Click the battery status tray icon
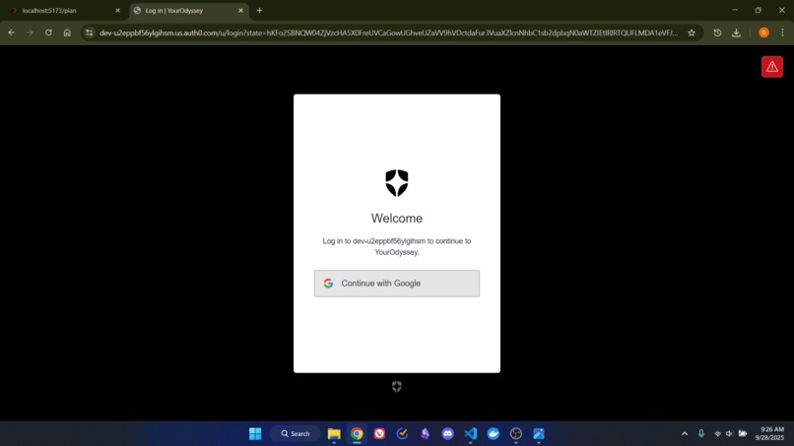 (x=743, y=434)
